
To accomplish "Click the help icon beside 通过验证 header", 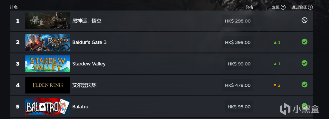I will click(x=310, y=7).
